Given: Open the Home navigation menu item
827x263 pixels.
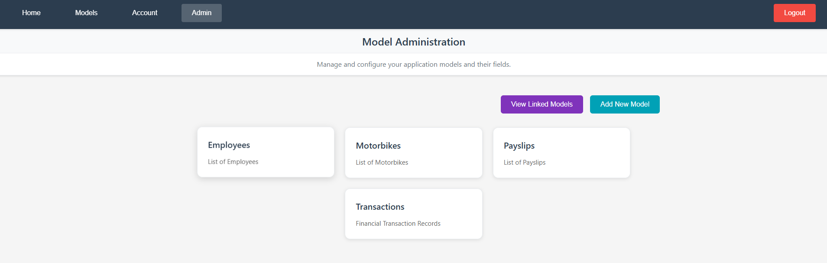Looking at the screenshot, I should pyautogui.click(x=31, y=13).
